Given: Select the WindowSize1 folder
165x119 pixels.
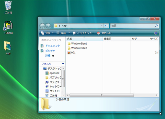Looking at the screenshot, I should pos(77,44).
